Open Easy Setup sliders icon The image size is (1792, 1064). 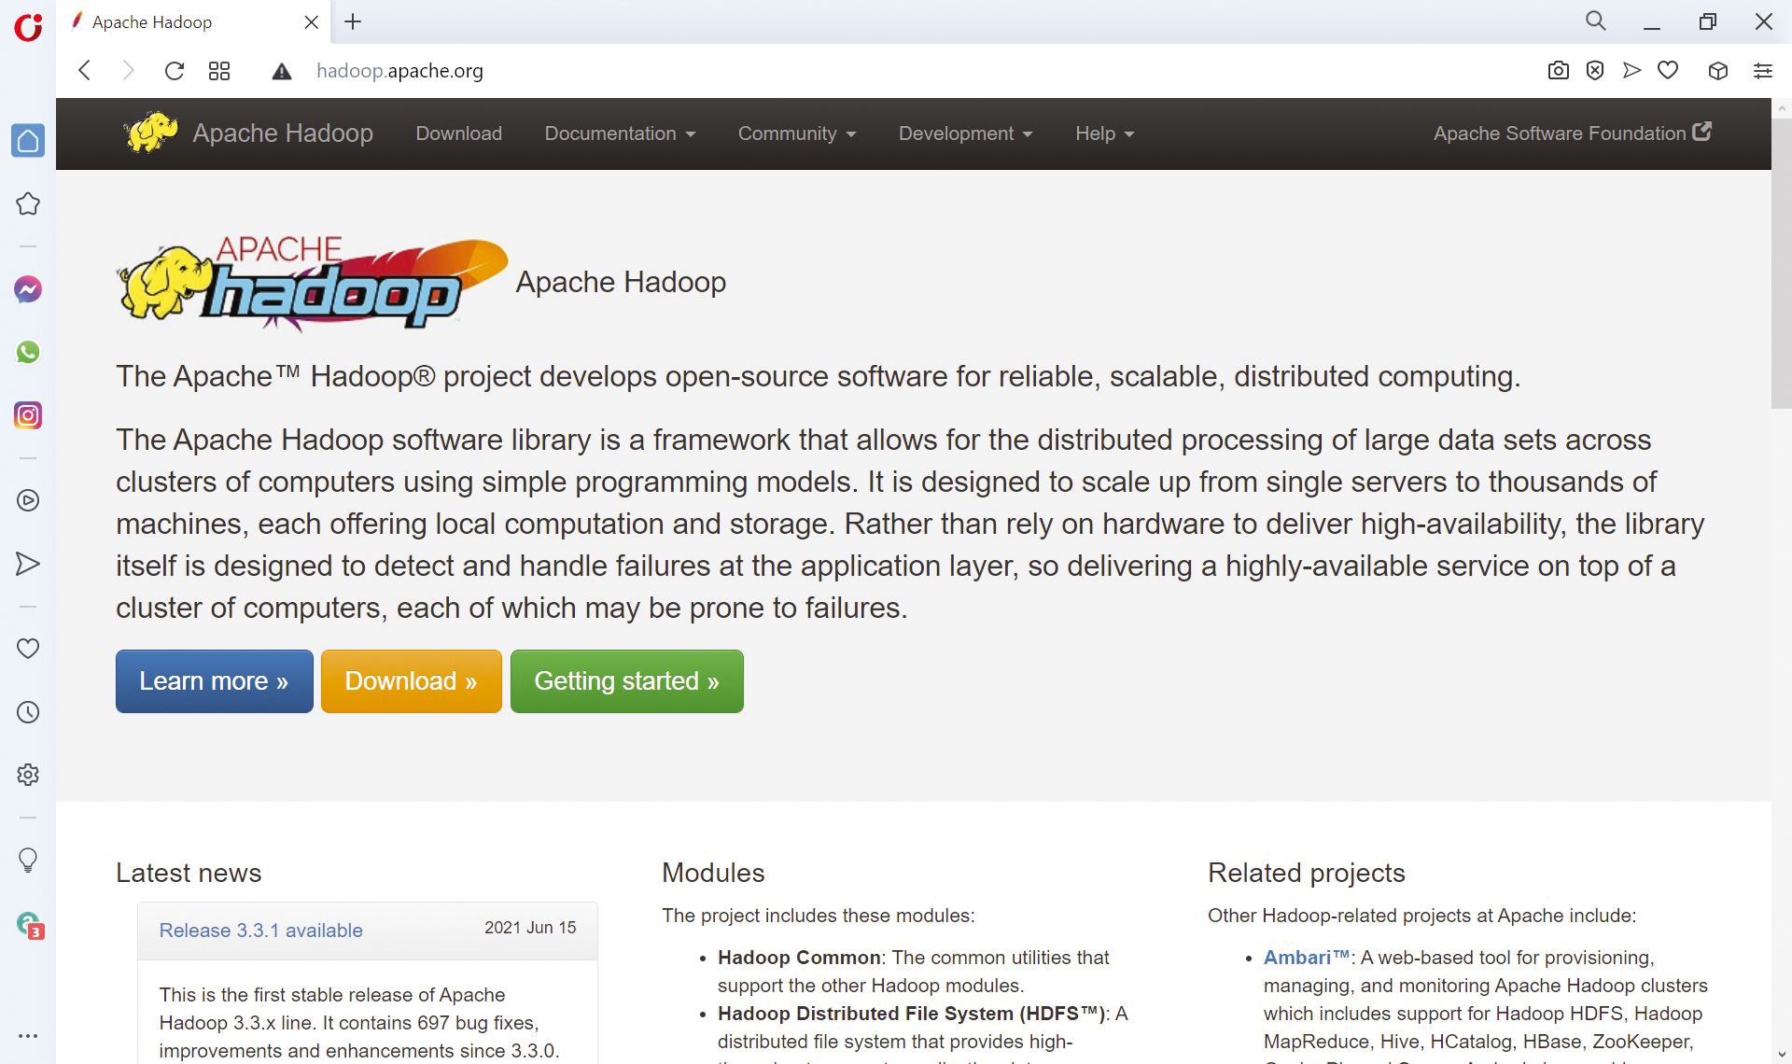tap(1763, 71)
